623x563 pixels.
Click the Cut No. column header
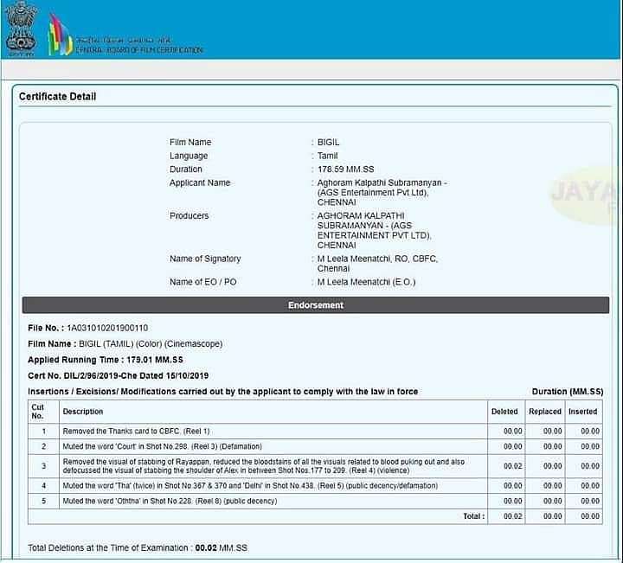pos(38,411)
